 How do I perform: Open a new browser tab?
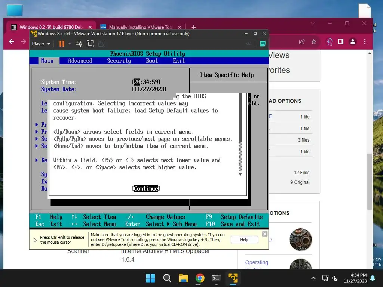(194, 27)
